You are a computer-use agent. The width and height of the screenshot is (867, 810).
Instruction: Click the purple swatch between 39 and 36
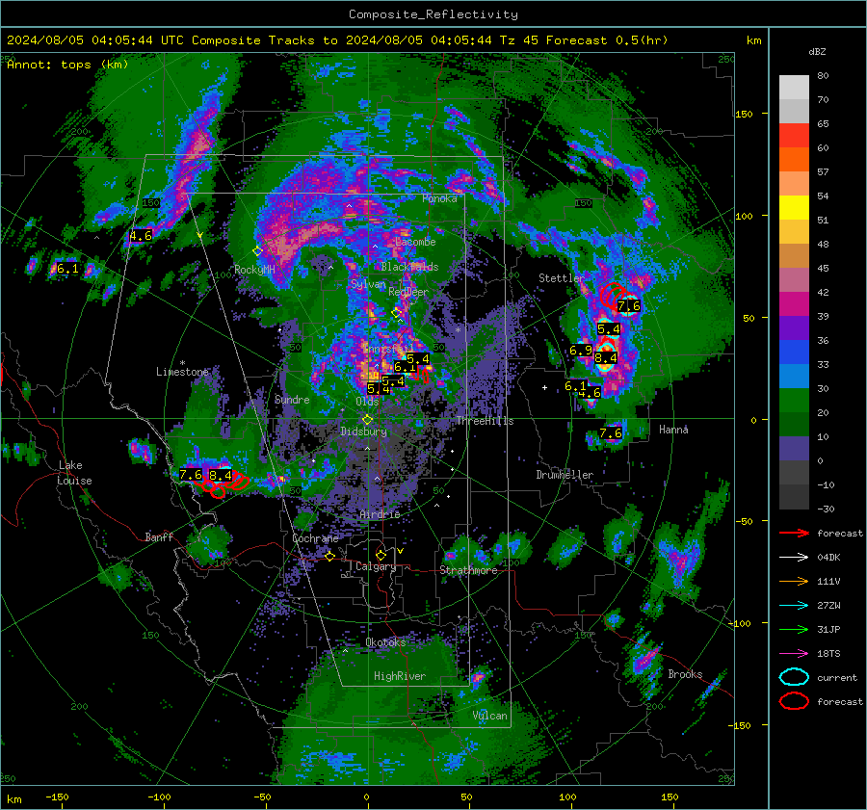tap(794, 327)
